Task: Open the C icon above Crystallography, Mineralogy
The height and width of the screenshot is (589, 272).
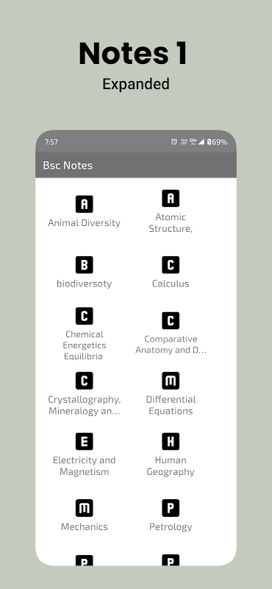Action: click(x=84, y=381)
